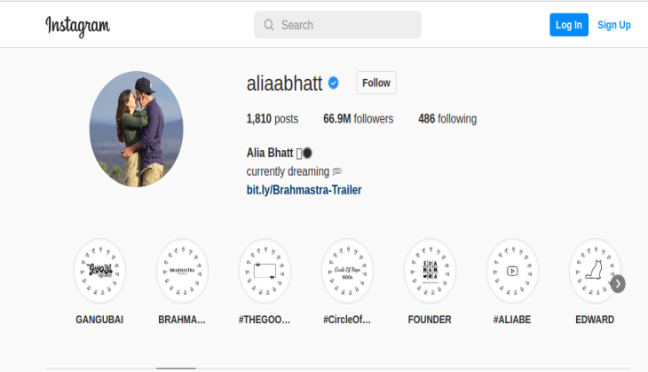Show next highlights with right chevron

pos(618,284)
